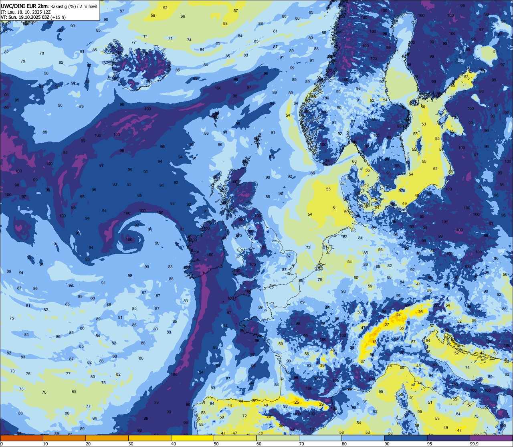Click the '41' humidity value in central Europe

tap(418, 284)
